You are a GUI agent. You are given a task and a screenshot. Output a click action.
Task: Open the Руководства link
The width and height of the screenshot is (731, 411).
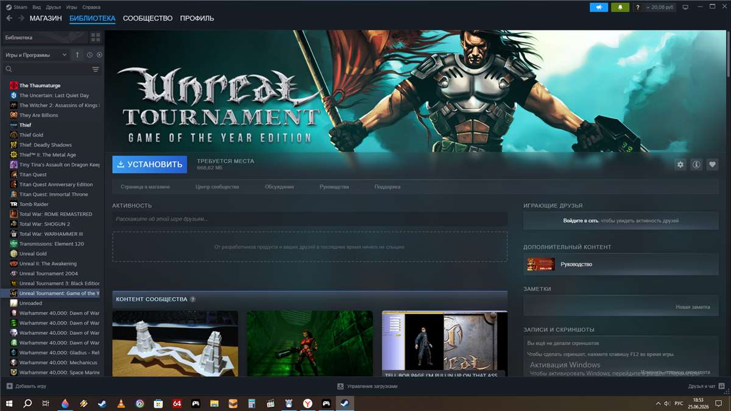tap(334, 187)
